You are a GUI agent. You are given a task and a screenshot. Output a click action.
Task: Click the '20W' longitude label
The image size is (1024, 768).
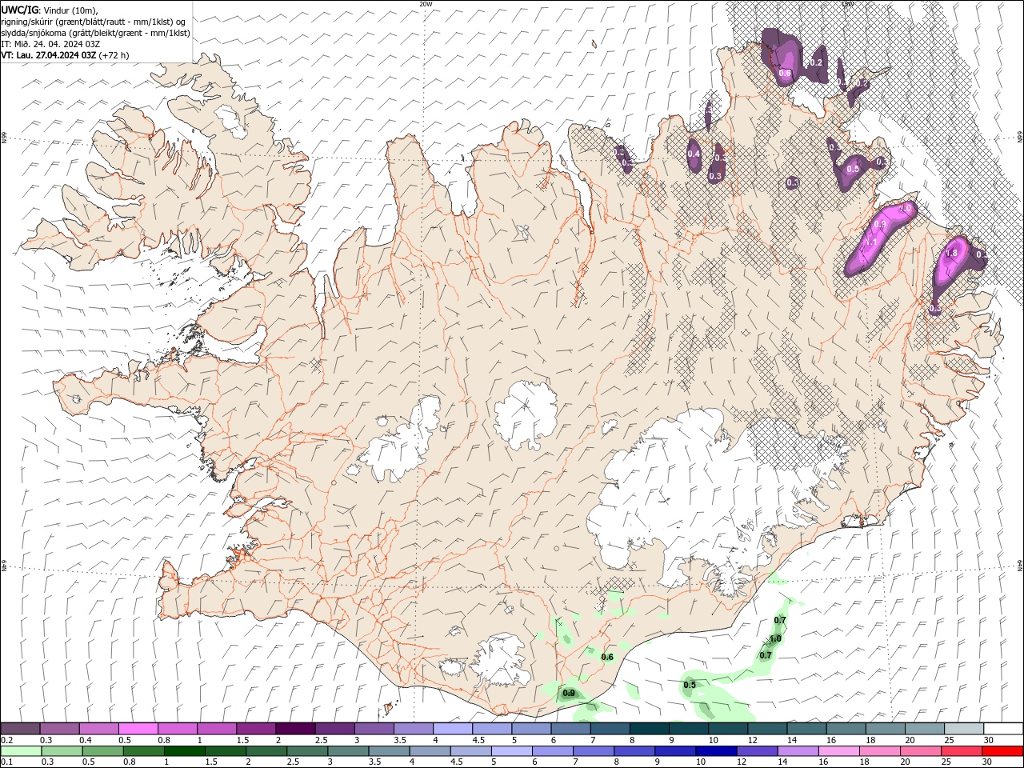[x=426, y=4]
